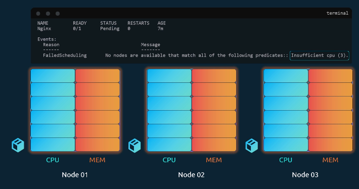359x189 pixels.
Task: Click the pod cube icon beside Node 01
Action: point(18,145)
